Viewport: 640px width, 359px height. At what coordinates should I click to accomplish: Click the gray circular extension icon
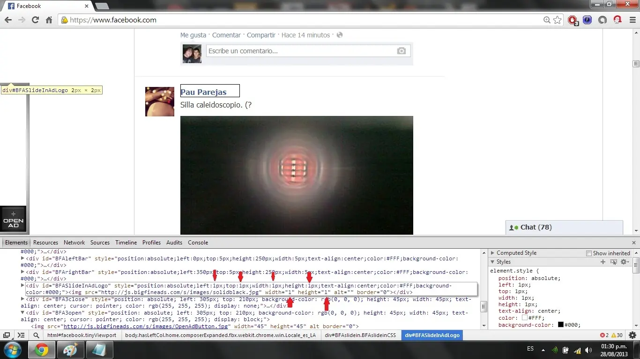pyautogui.click(x=603, y=20)
